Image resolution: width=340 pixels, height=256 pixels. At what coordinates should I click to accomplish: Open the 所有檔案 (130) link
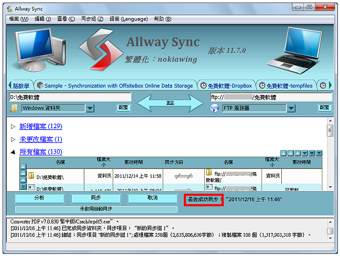pyautogui.click(x=41, y=152)
